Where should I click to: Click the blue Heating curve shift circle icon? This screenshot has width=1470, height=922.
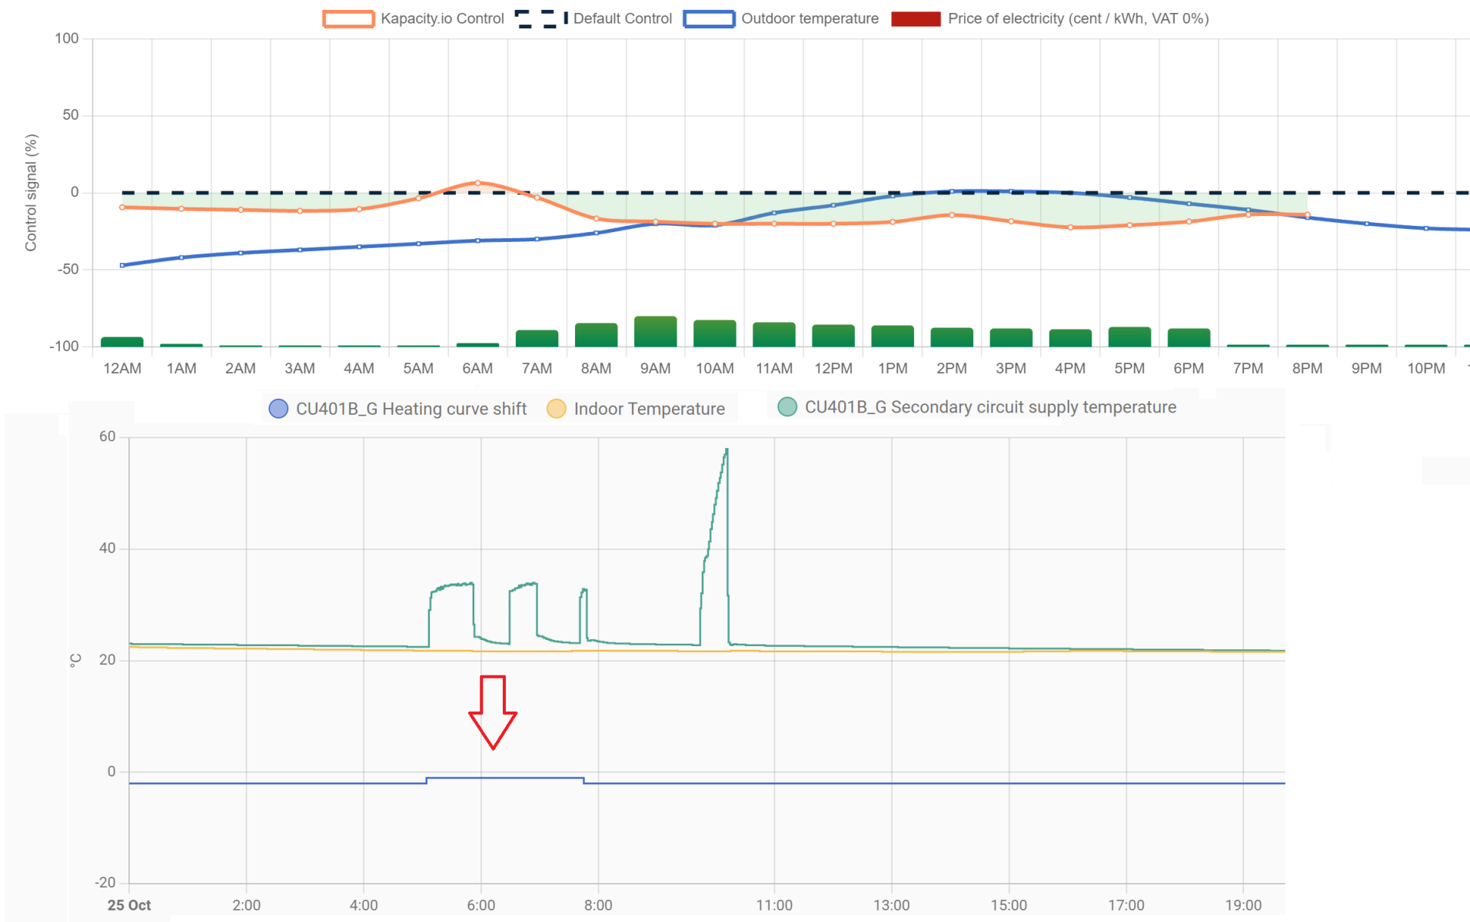(x=278, y=409)
